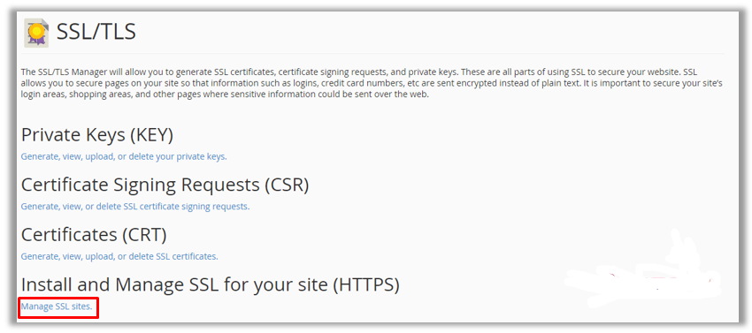
Task: Select the Private Keys (KEY) heading
Action: [97, 136]
